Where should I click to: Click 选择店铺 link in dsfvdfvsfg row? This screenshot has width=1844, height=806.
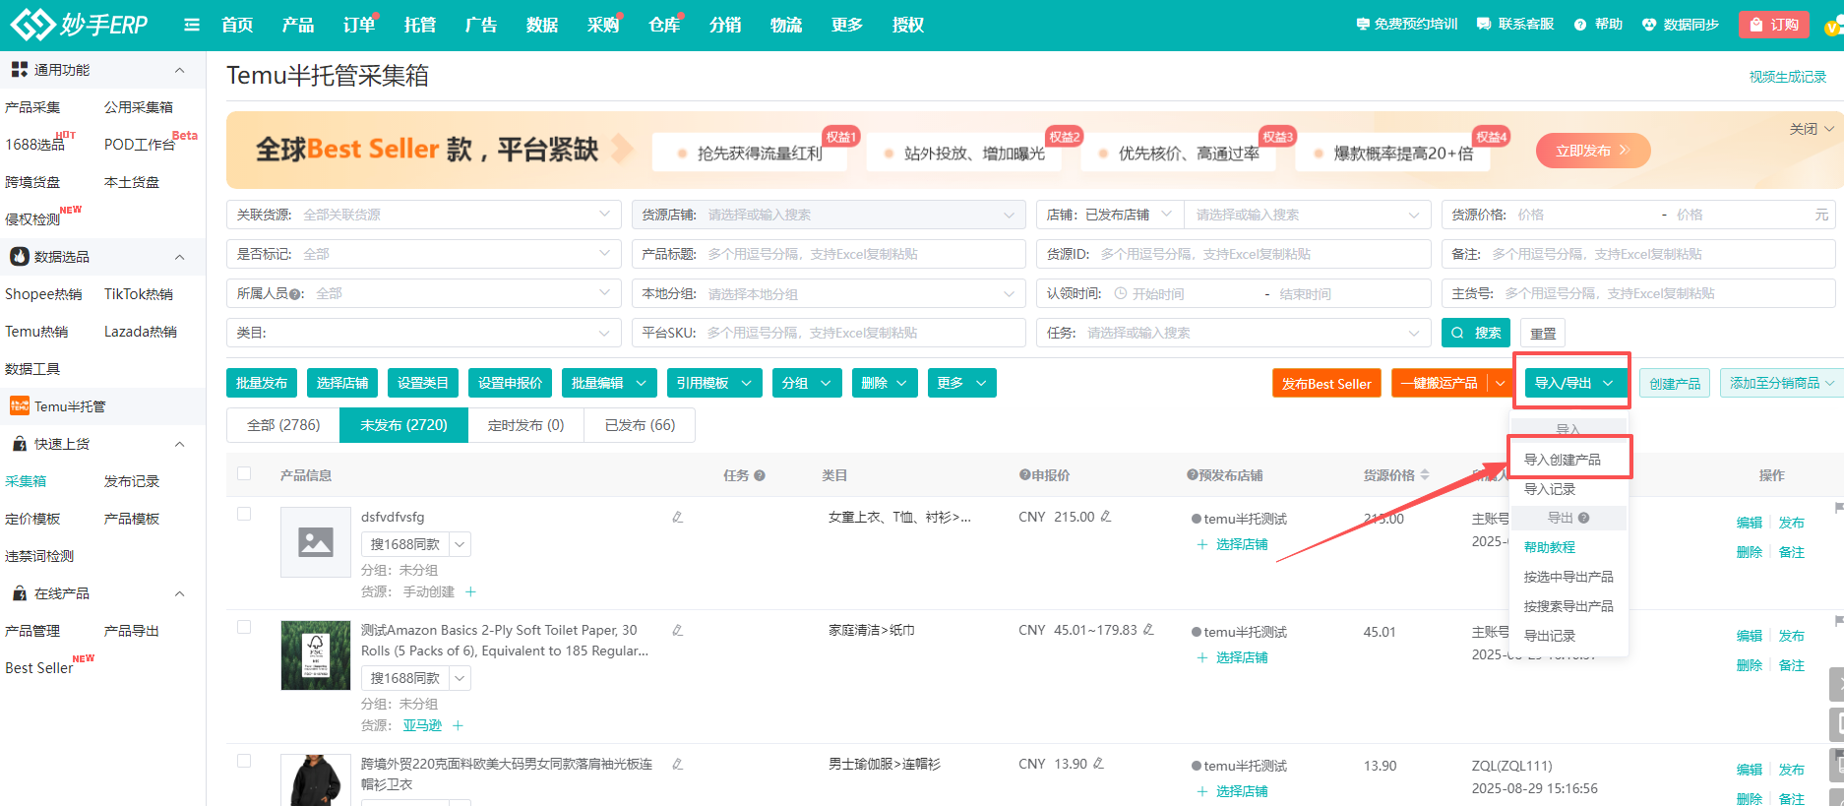click(1232, 544)
